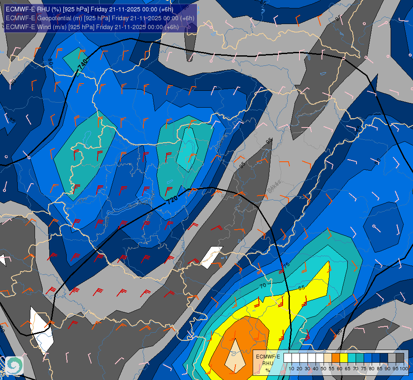Click the '%' unit in the legend

coord(268,370)
